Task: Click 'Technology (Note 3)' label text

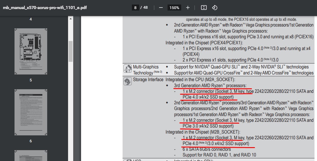Action: click(x=148, y=73)
